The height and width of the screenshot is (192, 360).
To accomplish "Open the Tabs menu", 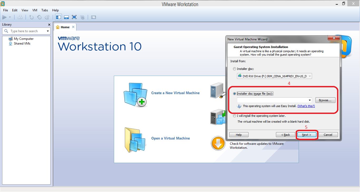I will point(45,10).
